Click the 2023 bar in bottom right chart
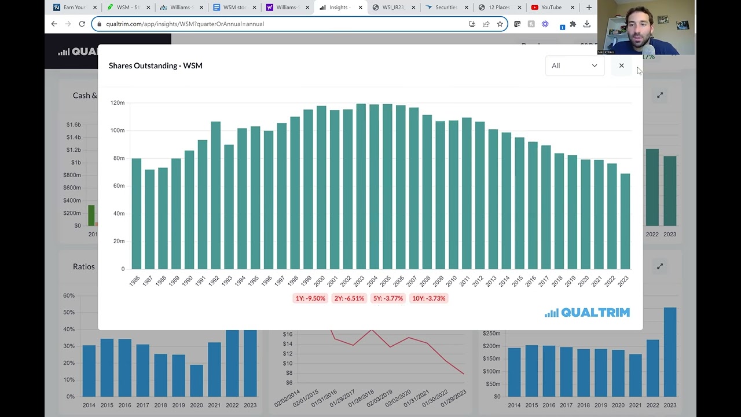 tap(670, 352)
